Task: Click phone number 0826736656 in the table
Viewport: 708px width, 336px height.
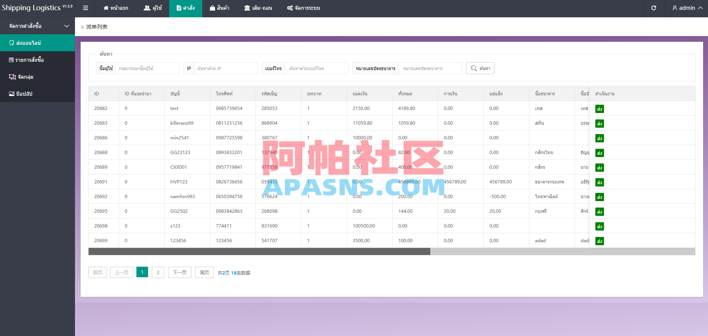Action: click(x=229, y=182)
